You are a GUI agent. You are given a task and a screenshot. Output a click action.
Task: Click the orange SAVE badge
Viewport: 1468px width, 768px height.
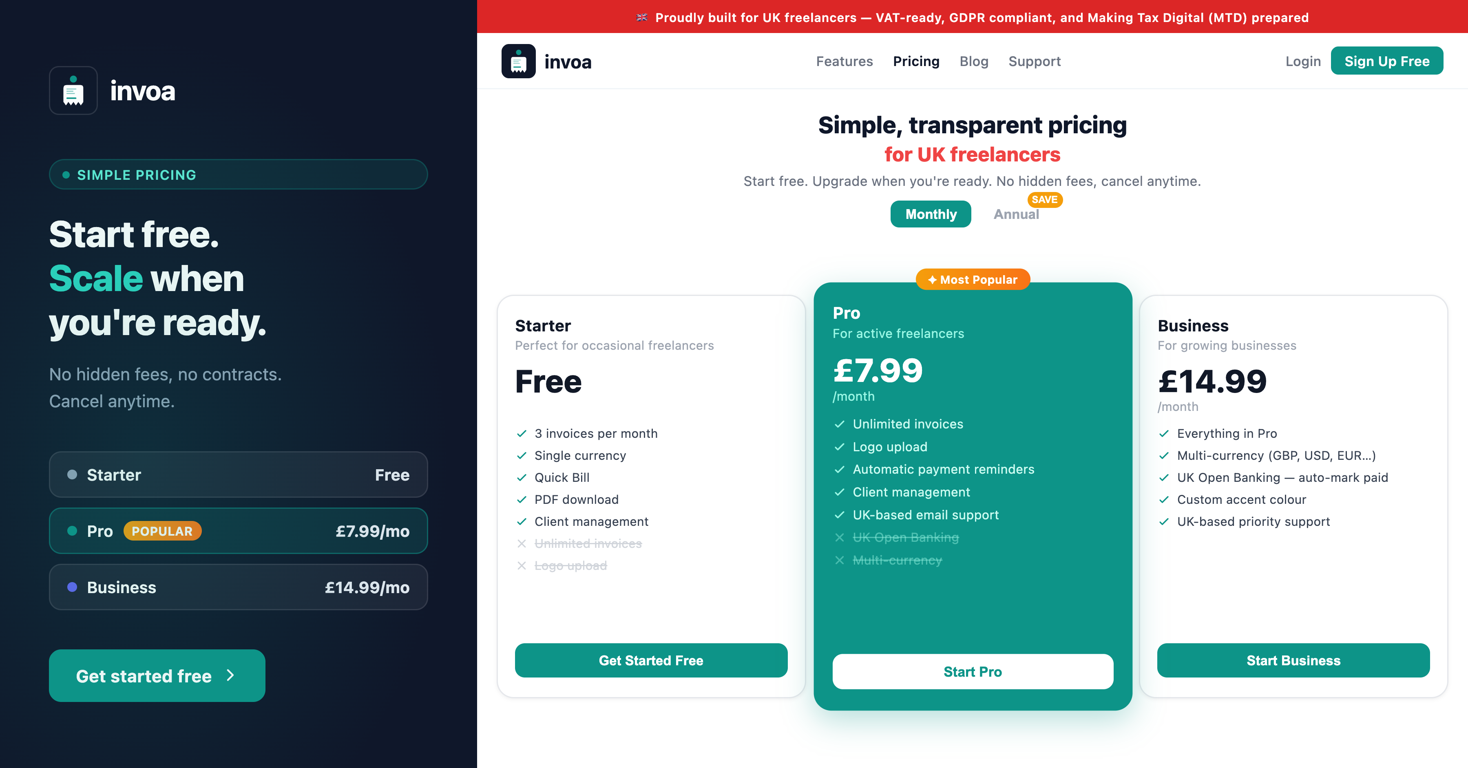click(1044, 199)
